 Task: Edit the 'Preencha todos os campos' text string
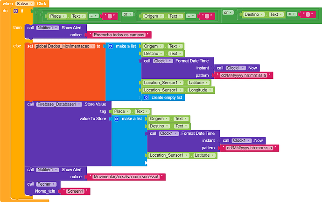119,35
